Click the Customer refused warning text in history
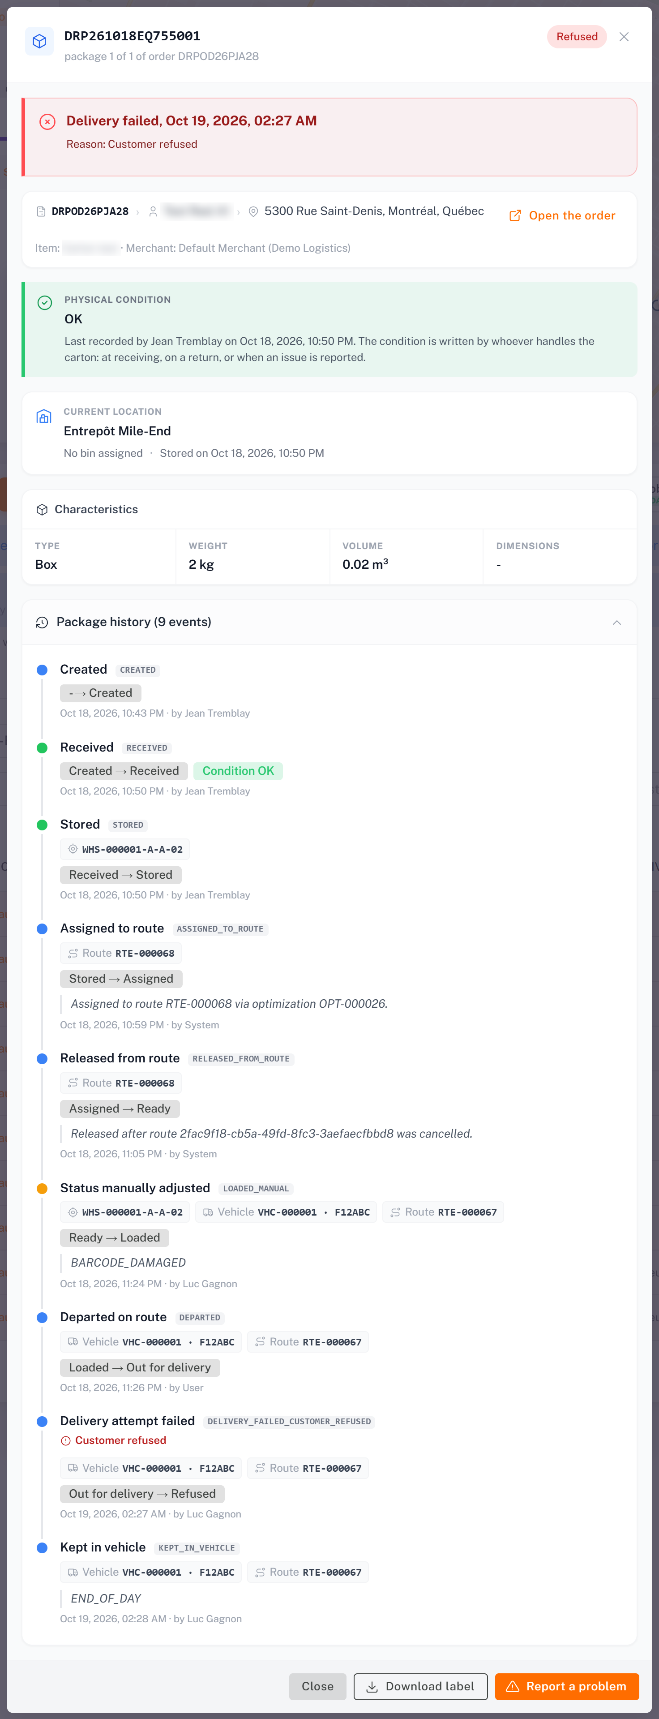Viewport: 659px width, 1719px height. 121,1440
